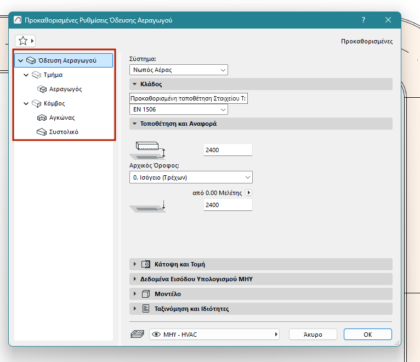Close the duct routing settings dialog
The width and height of the screenshot is (420, 362).
[x=388, y=20]
